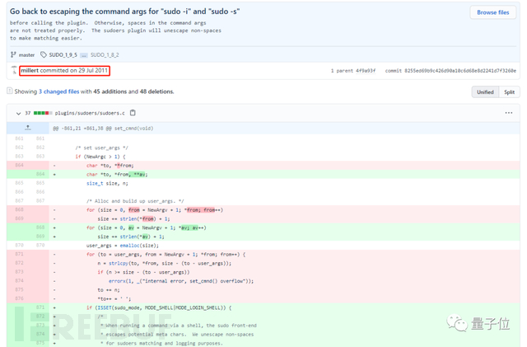The image size is (527, 347).
Task: Click the diffstat count 37
Action: 27,113
